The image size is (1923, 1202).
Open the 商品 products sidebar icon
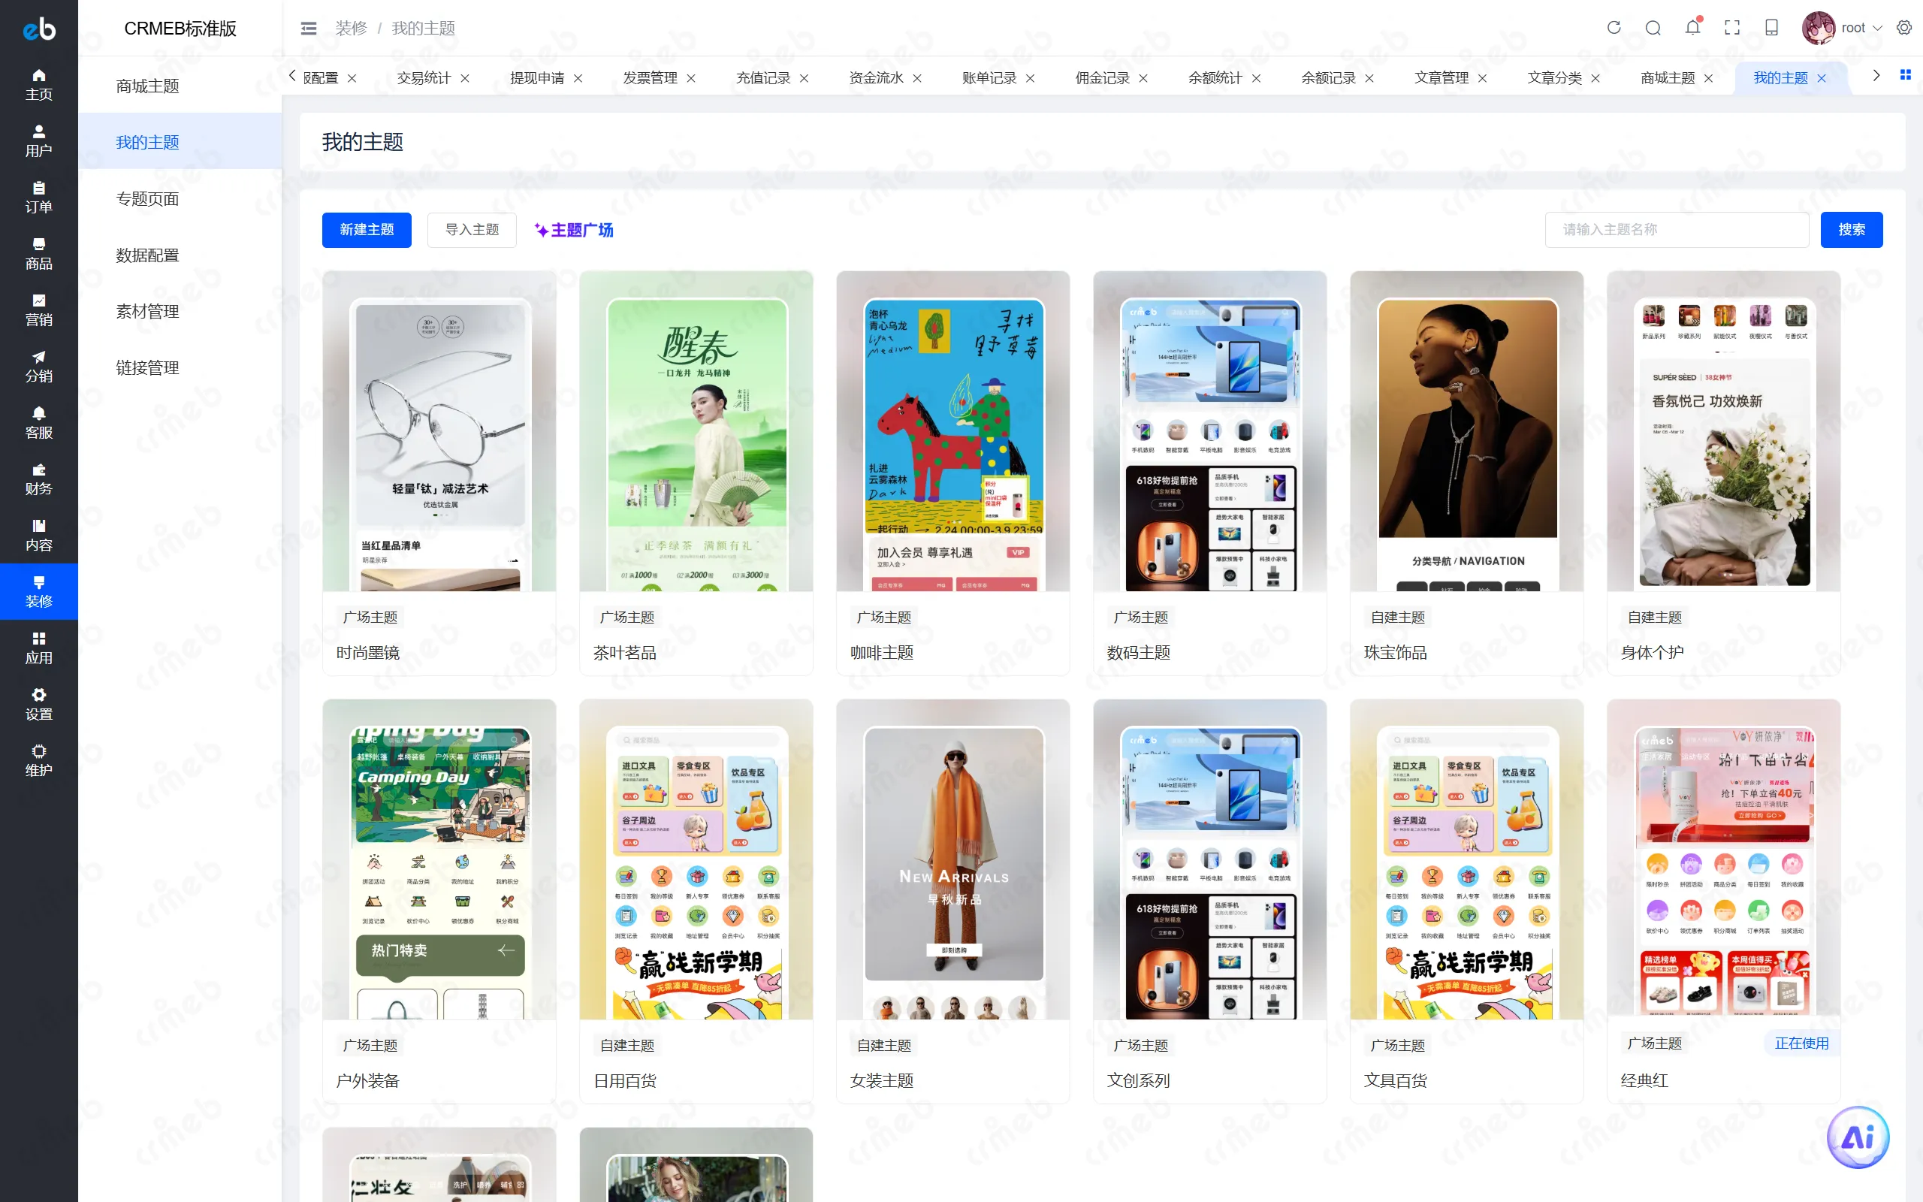[x=38, y=254]
